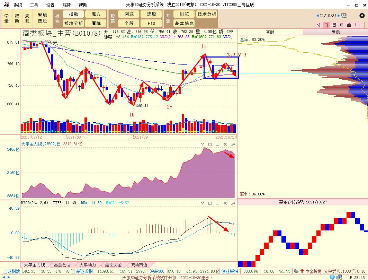Open the 服务 menu
Image resolution: width=368 pixels, height=280 pixels.
[66, 5]
